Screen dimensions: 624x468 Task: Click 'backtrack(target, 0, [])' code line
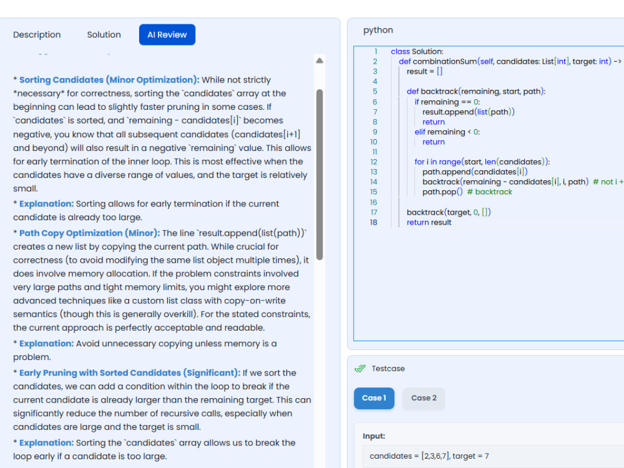tap(449, 212)
